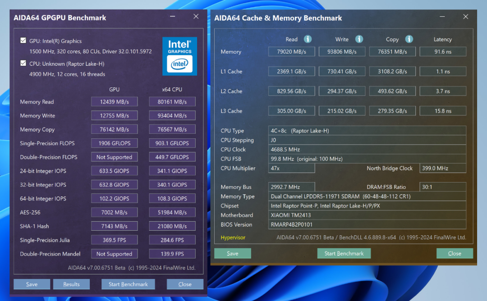Image resolution: width=487 pixels, height=301 pixels.
Task: Click Memory Write value 93806 MB/s
Action: tap(342, 51)
